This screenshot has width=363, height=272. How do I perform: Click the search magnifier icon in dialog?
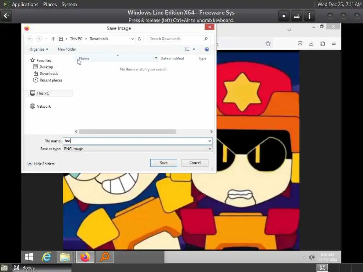[206, 39]
